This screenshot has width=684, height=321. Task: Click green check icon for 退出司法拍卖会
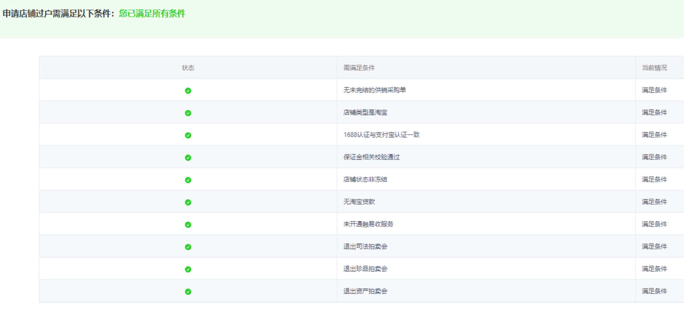(188, 247)
